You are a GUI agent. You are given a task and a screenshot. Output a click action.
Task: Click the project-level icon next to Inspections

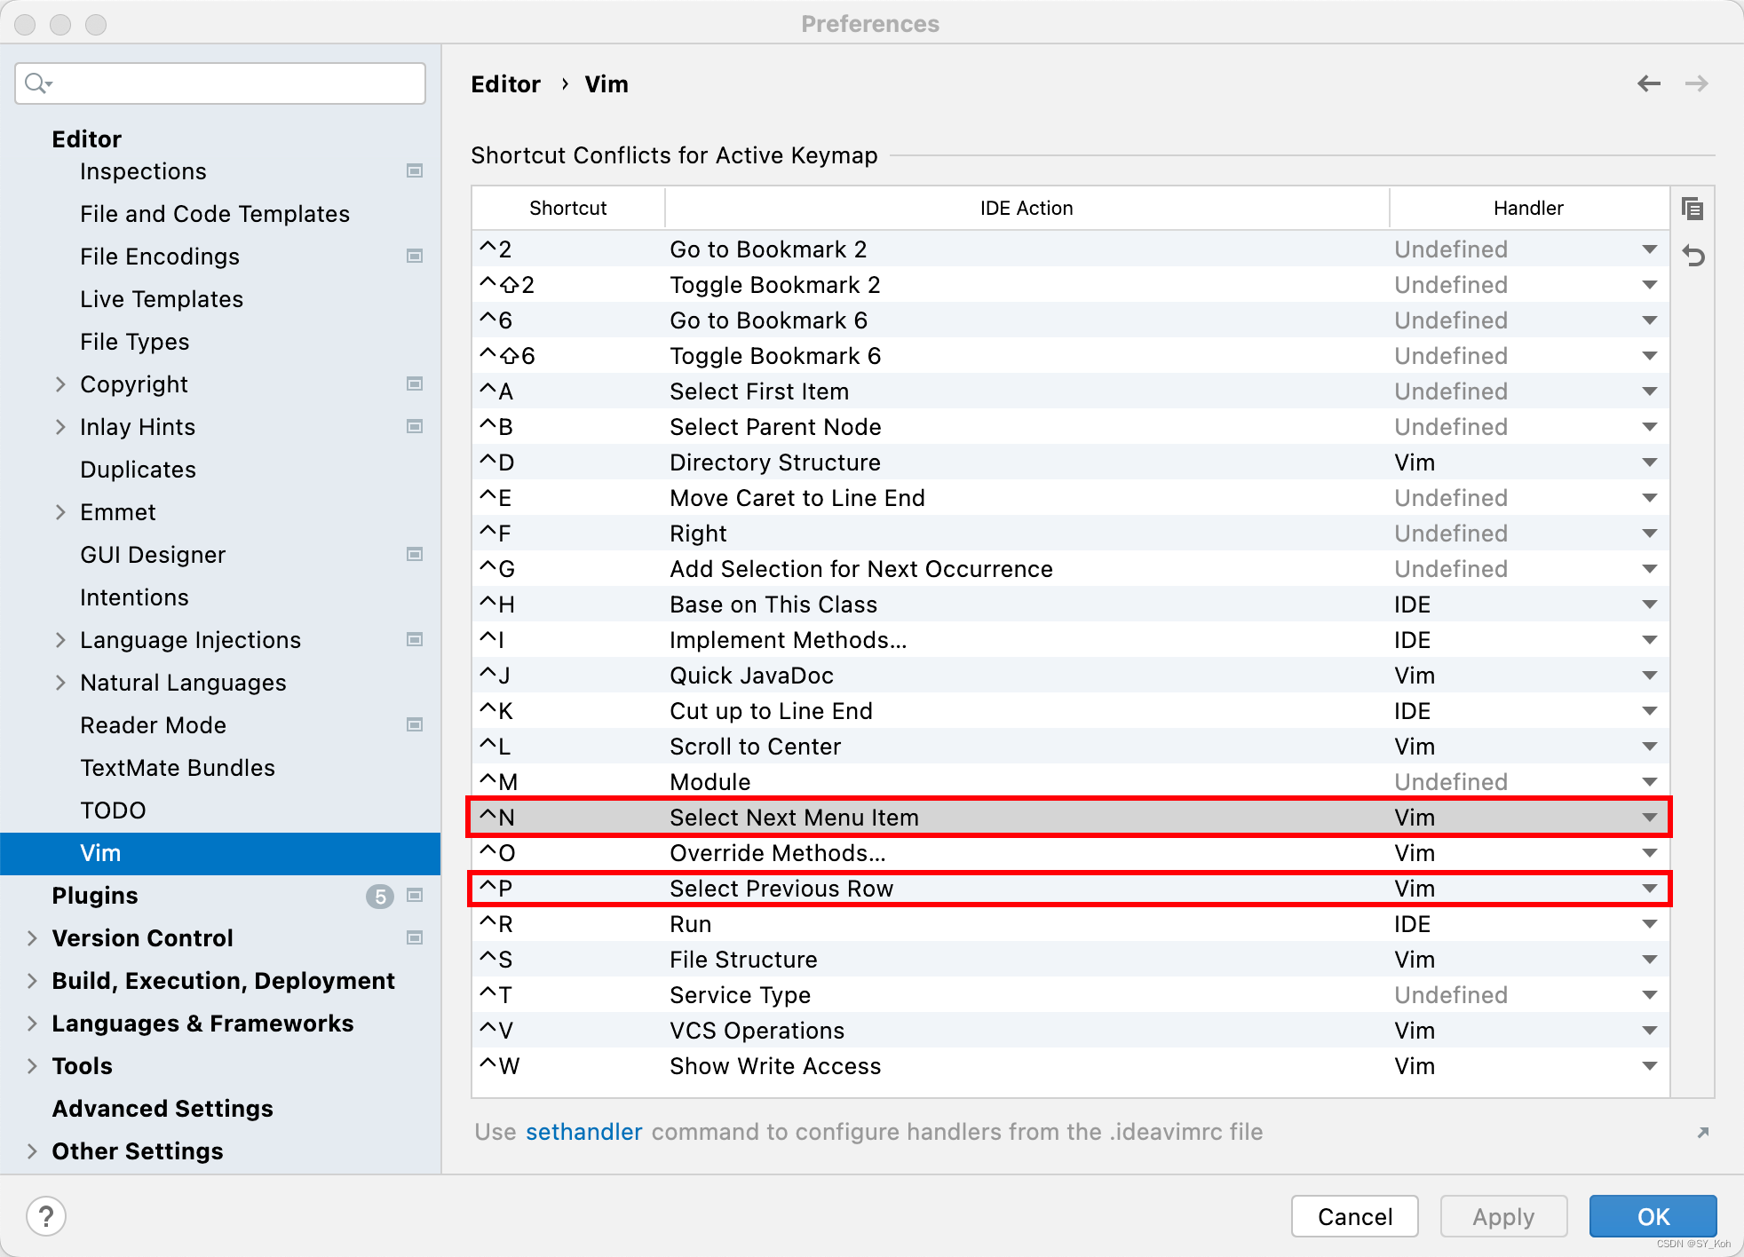[415, 170]
